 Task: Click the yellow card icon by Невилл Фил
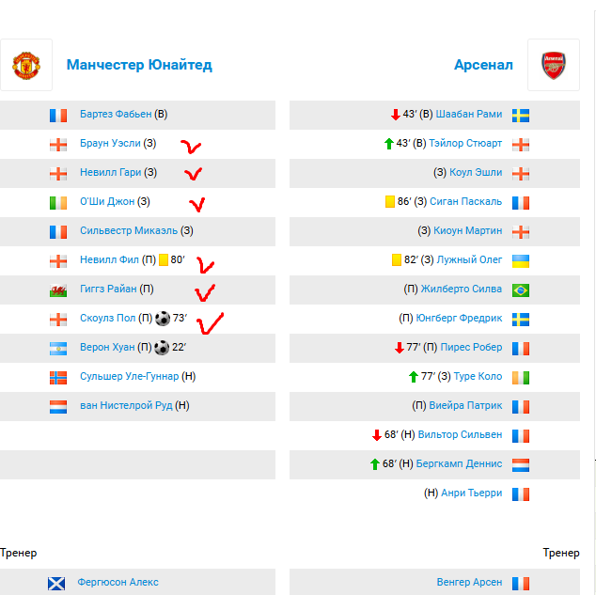pos(164,259)
